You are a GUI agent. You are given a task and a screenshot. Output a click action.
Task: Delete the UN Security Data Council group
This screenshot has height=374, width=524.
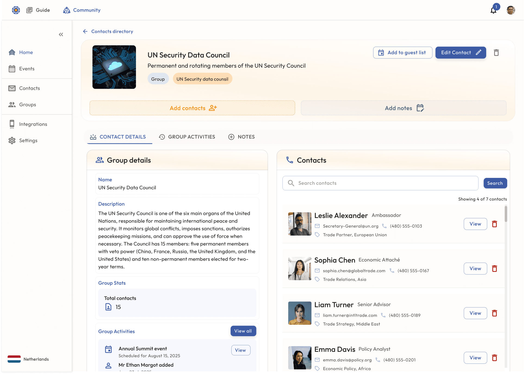pos(496,52)
